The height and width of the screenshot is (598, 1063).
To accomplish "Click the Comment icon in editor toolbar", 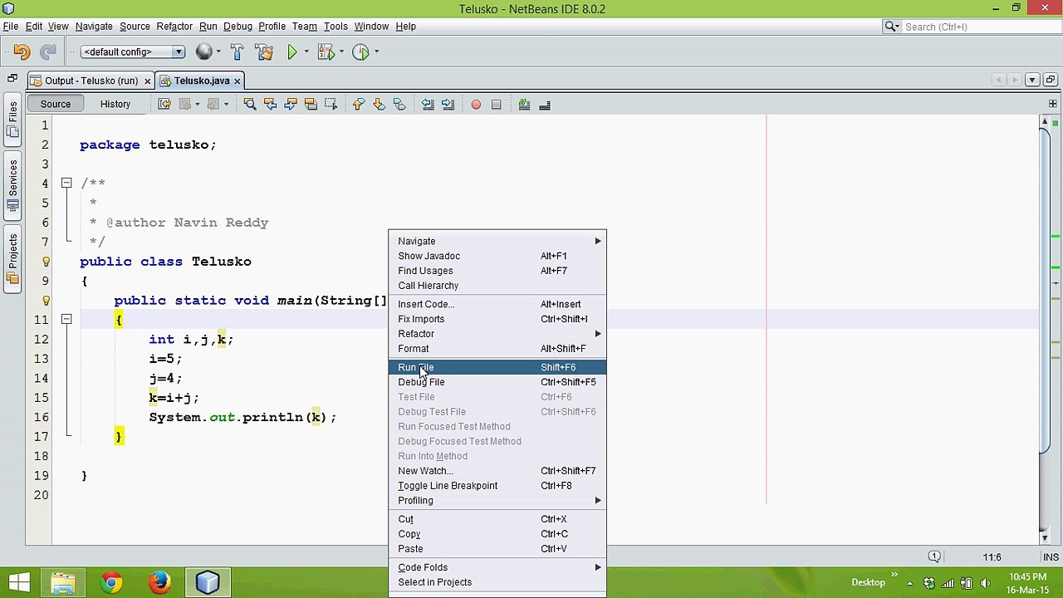I will click(x=524, y=104).
